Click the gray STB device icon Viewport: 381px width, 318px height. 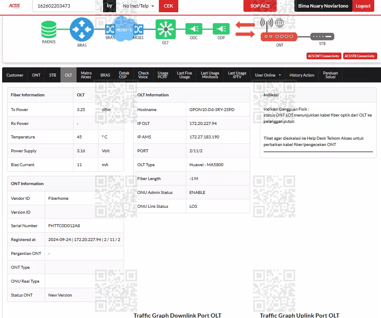tap(322, 37)
